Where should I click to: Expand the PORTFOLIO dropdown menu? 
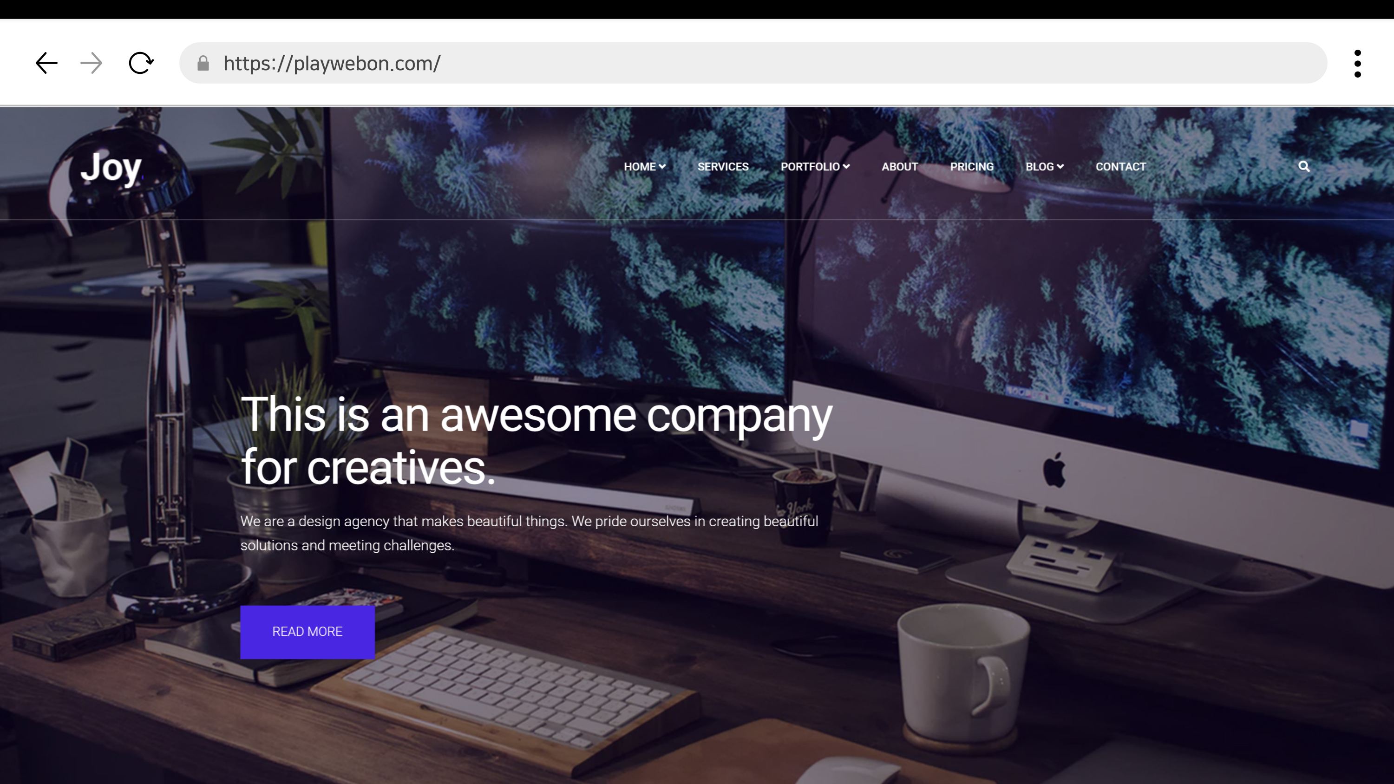(x=814, y=167)
